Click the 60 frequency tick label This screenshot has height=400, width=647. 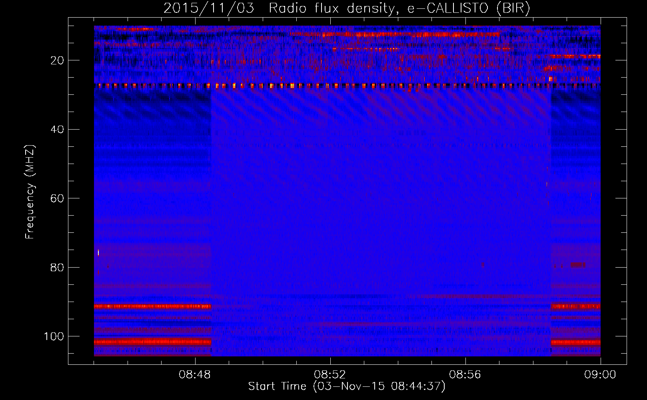coord(58,198)
